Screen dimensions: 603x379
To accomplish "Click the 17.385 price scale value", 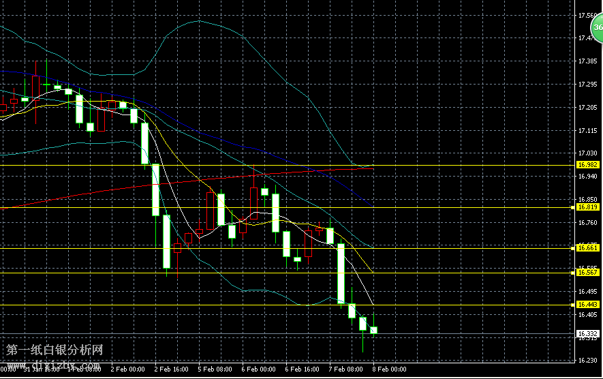I will pos(587,61).
